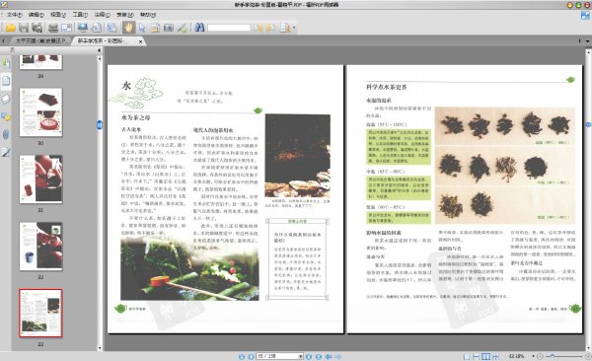Image resolution: width=592 pixels, height=361 pixels.
Task: Close the active document tab
Action: coord(140,41)
